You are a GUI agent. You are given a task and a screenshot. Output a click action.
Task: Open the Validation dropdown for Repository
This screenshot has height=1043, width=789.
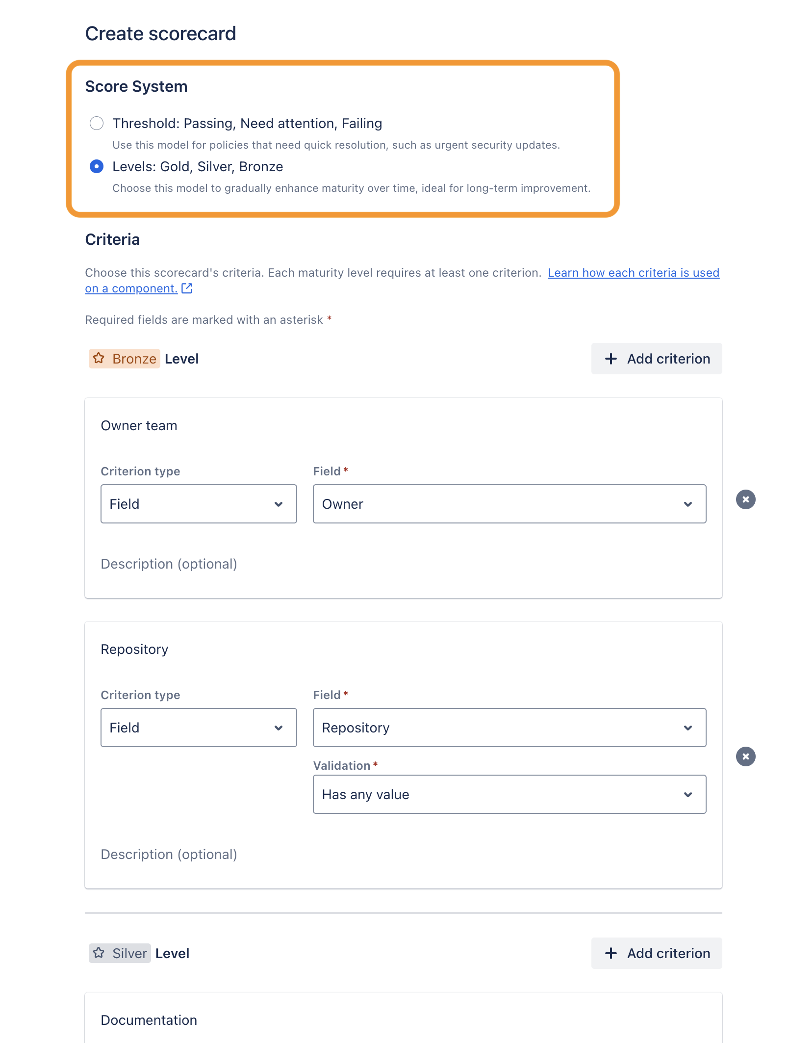tap(508, 794)
